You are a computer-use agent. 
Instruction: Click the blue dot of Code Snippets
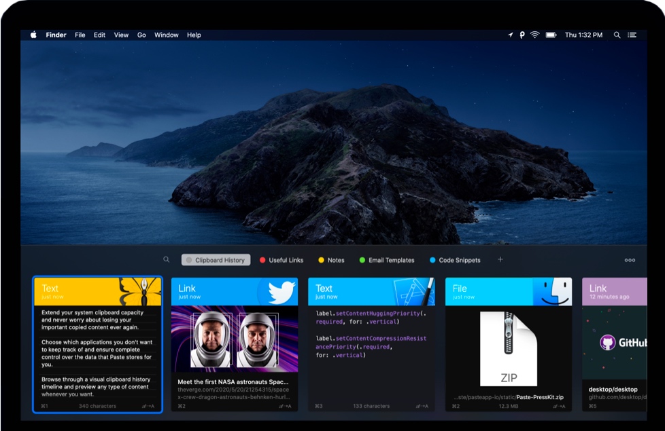pyautogui.click(x=432, y=260)
